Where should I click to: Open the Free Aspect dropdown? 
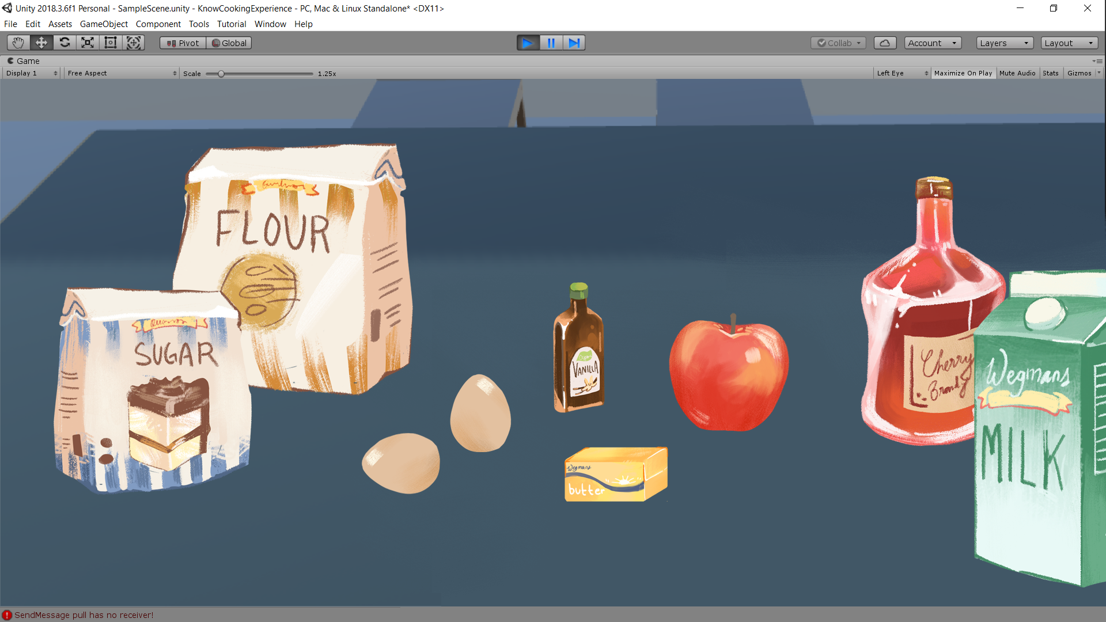tap(122, 73)
